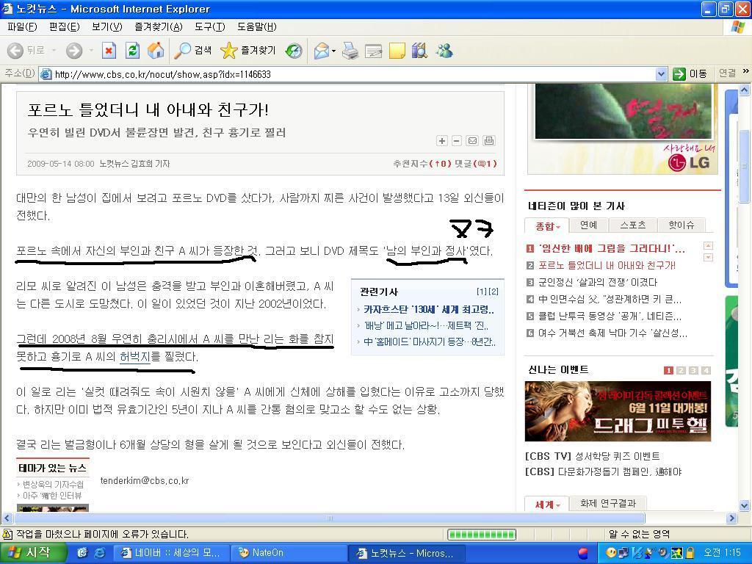This screenshot has width=752, height=564.
Task: Open the History clock icon
Action: coord(294,51)
